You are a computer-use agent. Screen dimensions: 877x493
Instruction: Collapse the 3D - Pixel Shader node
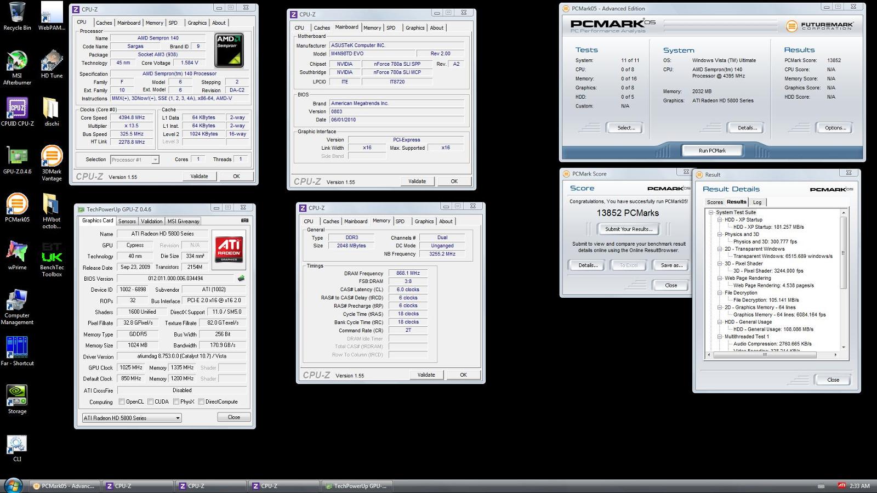(720, 263)
